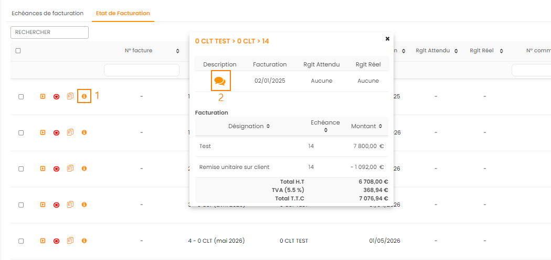The height and width of the screenshot is (260, 551).
Task: Sort the table by Rglt Attendu column
Action: (x=436, y=51)
